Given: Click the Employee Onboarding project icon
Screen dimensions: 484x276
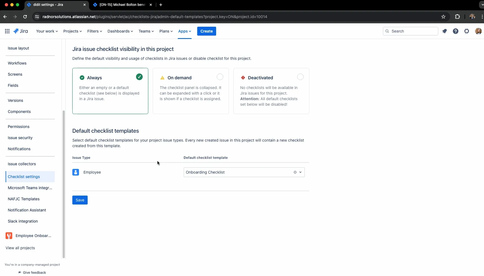Looking at the screenshot, I should tap(9, 236).
